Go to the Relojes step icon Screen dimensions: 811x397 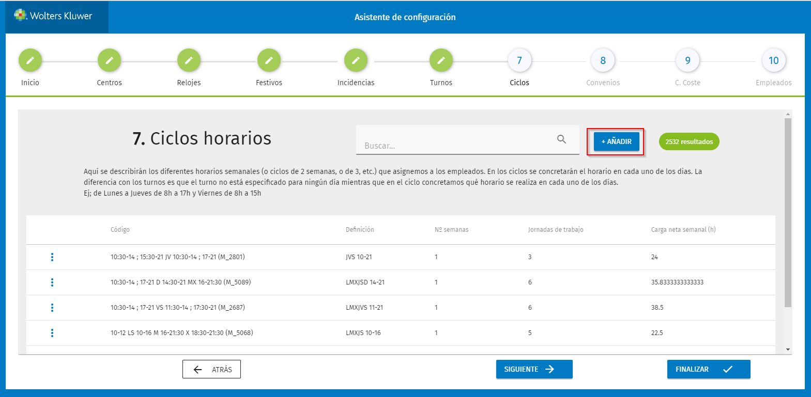point(189,60)
